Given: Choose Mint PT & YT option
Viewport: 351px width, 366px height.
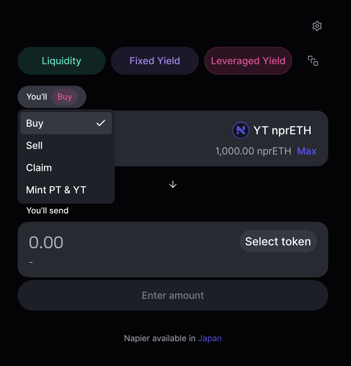Looking at the screenshot, I should 56,190.
